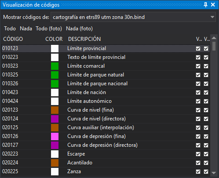Click first V.. column header
The height and width of the screenshot is (178, 219).
click(199, 39)
